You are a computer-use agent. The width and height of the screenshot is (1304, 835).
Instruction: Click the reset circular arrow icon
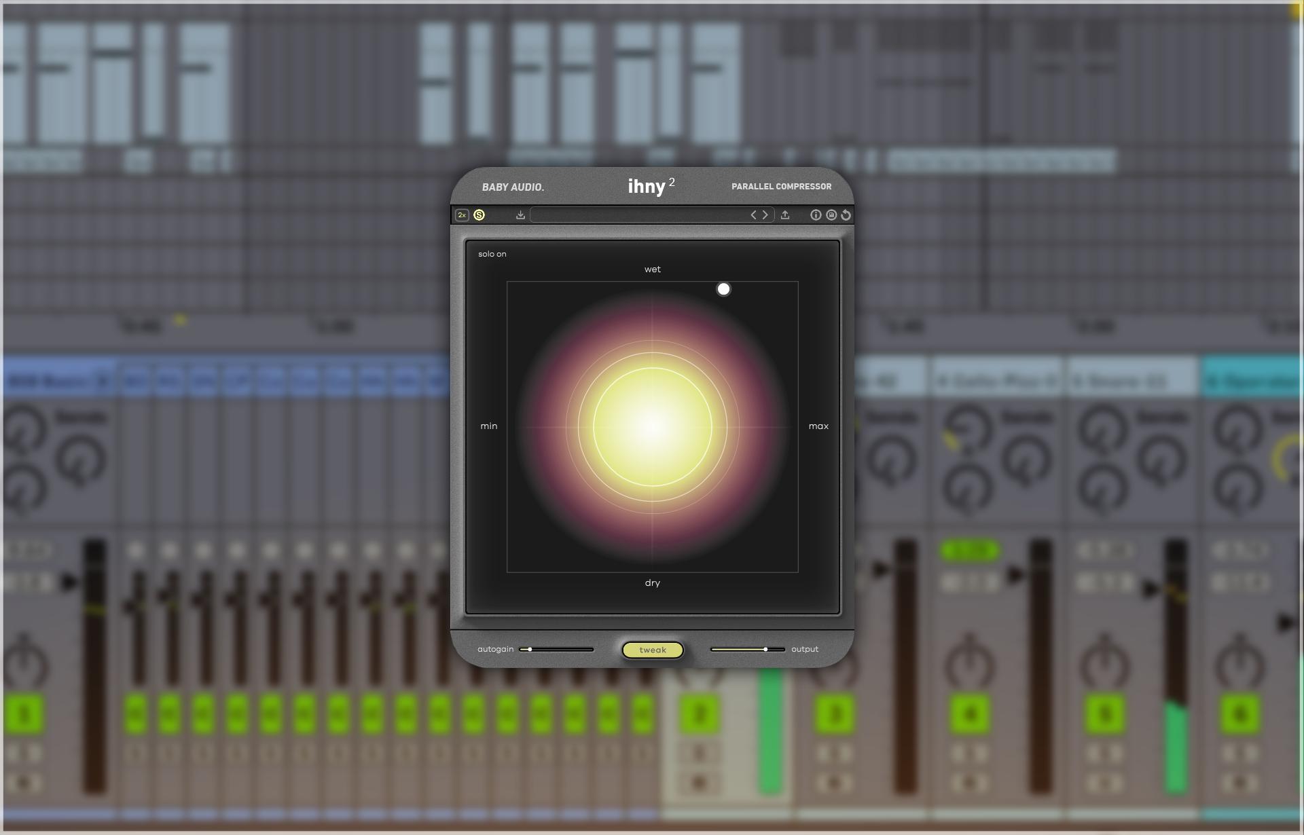pyautogui.click(x=846, y=215)
